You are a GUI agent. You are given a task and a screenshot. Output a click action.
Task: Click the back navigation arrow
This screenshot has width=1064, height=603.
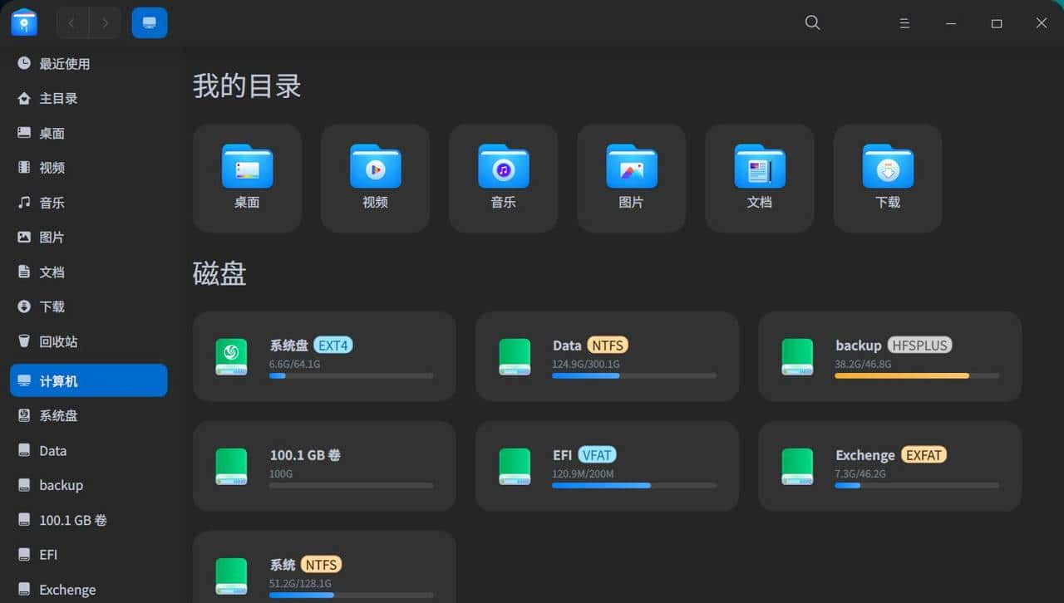click(x=71, y=22)
